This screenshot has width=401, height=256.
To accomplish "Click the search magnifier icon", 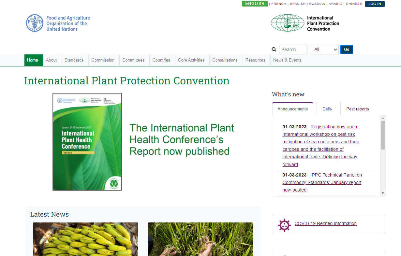I will pos(274,49).
